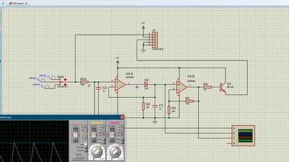Select resistor R1 10K
This screenshot has height=162, width=289.
click(x=190, y=101)
